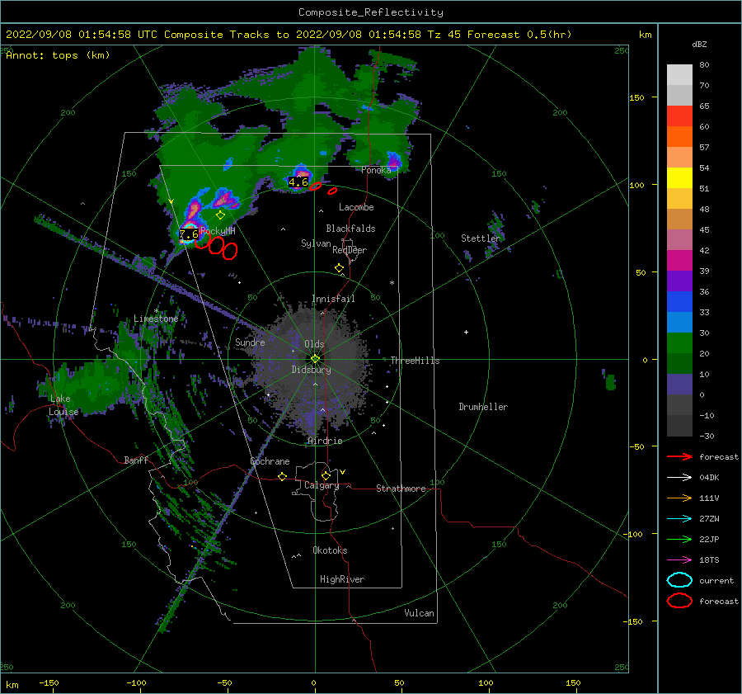
Task: Select the yellow diamond marker north of RockyMH
Action: 220,215
